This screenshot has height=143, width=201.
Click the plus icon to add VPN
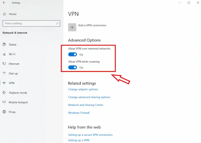click(72, 27)
